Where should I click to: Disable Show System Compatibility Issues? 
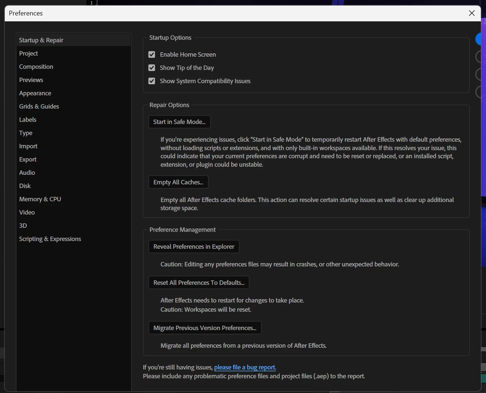click(x=152, y=81)
